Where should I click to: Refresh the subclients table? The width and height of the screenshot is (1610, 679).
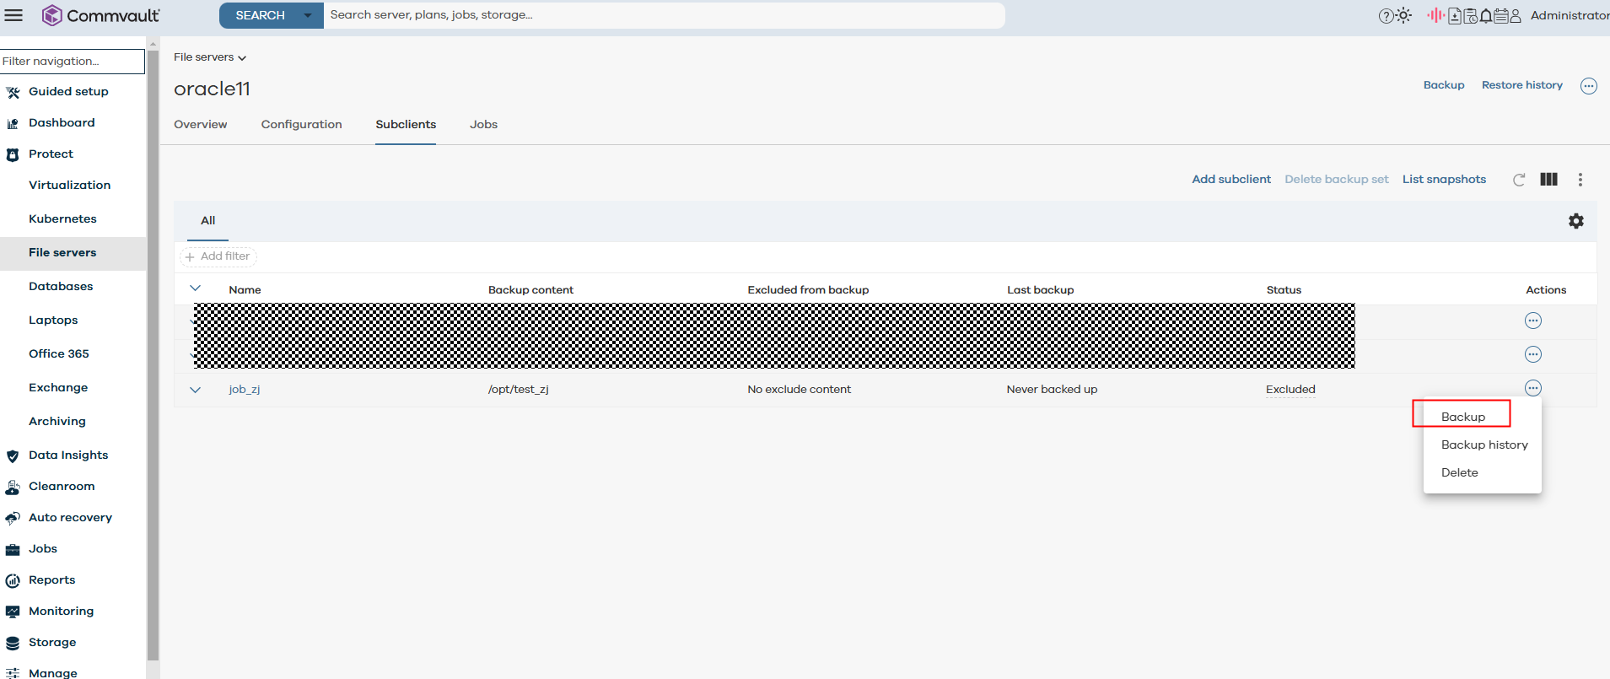pos(1519,180)
